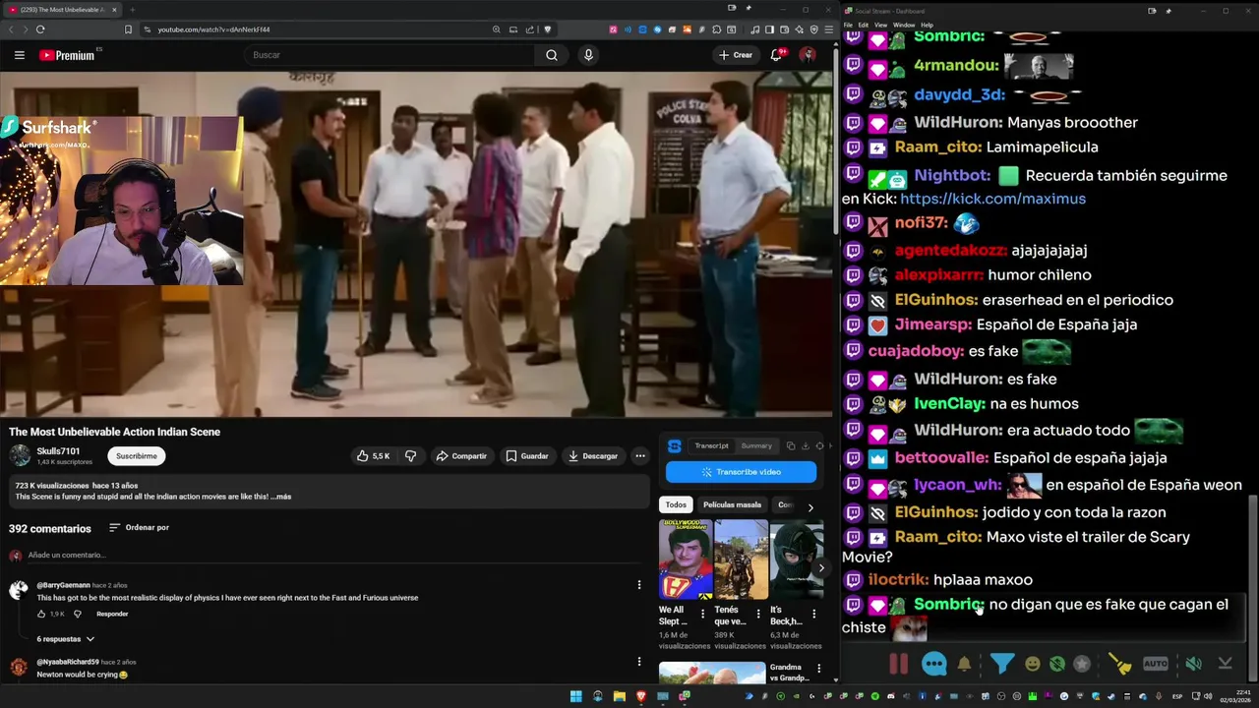This screenshot has height=708, width=1259.
Task: Open the YouTube account avatar menu
Action: 808,55
